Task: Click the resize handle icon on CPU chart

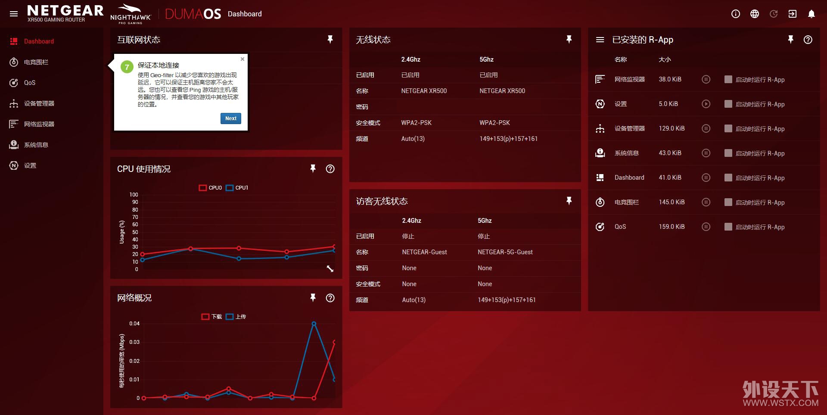Action: click(x=330, y=269)
